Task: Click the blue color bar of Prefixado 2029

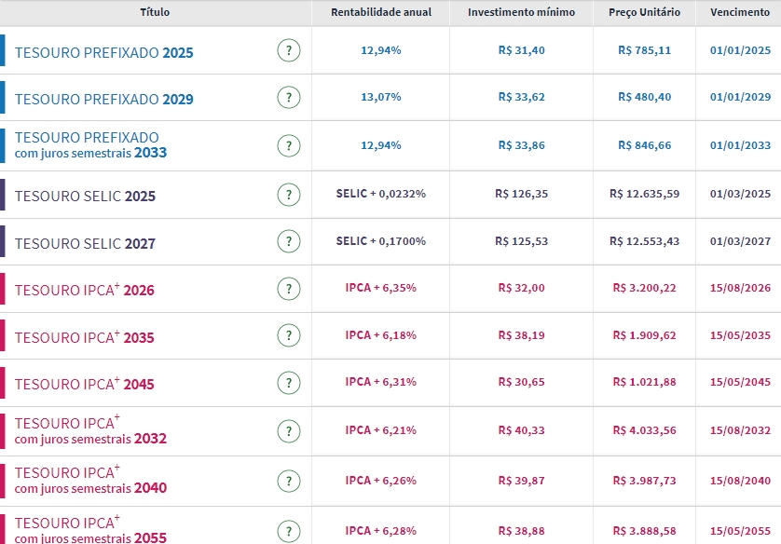Action: pyautogui.click(x=3, y=98)
